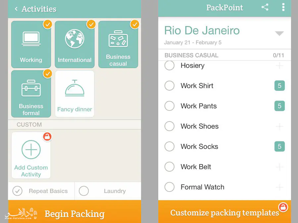
Task: Open Customize packing templates banner
Action: click(x=224, y=212)
